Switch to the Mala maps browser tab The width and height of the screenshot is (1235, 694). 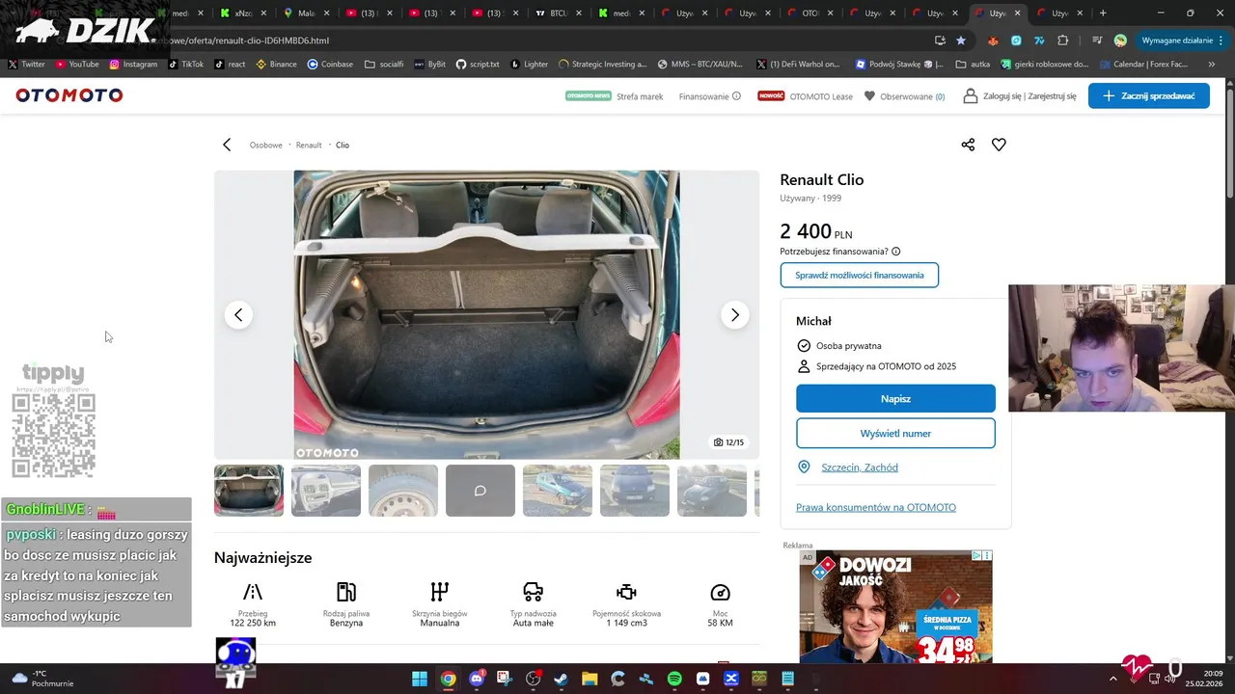pos(306,13)
